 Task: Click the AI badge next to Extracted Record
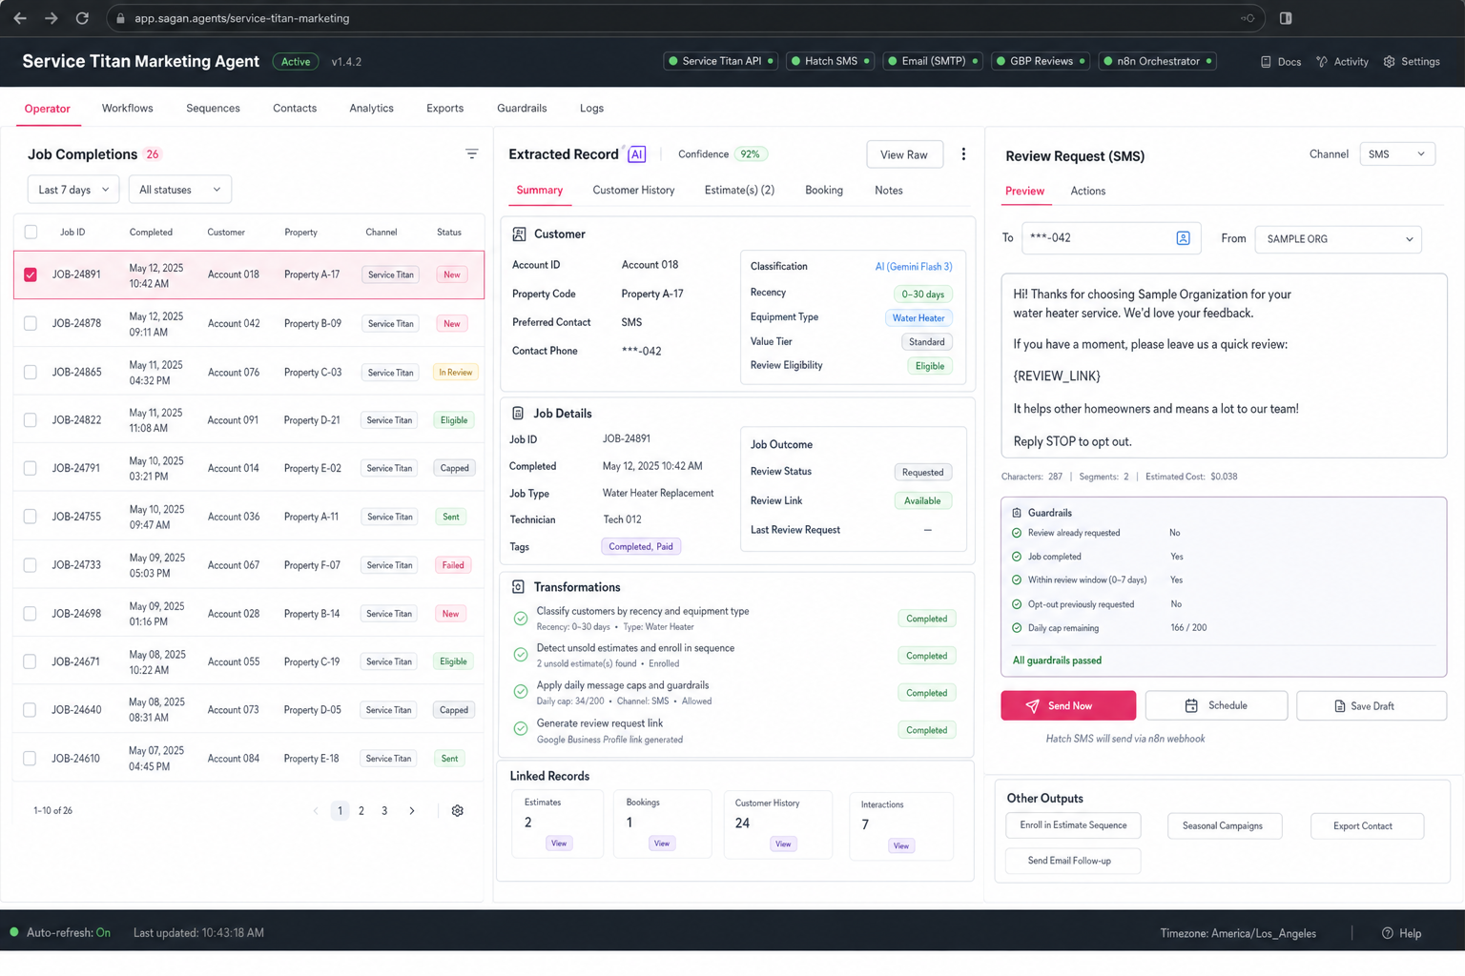pyautogui.click(x=637, y=154)
